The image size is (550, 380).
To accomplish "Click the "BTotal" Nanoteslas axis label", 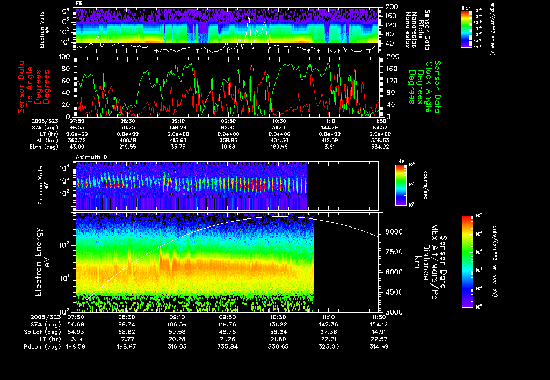I will coord(421,29).
